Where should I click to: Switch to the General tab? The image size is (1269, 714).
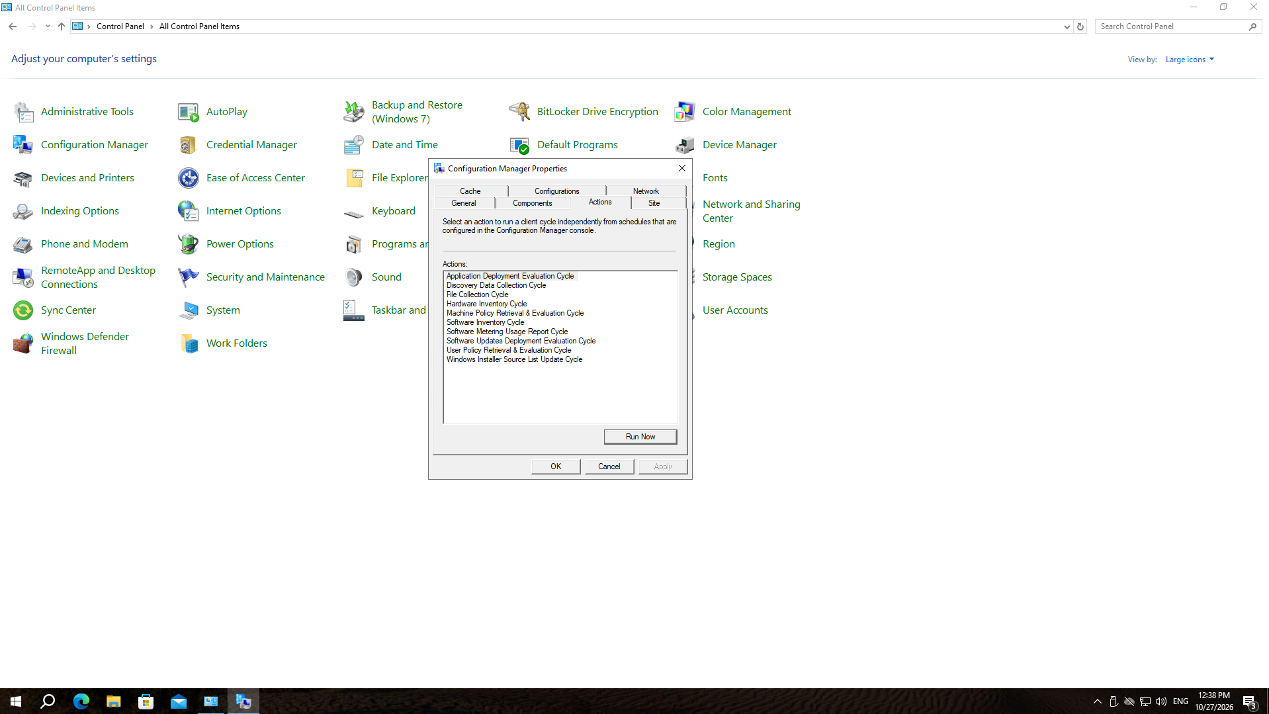coord(464,203)
